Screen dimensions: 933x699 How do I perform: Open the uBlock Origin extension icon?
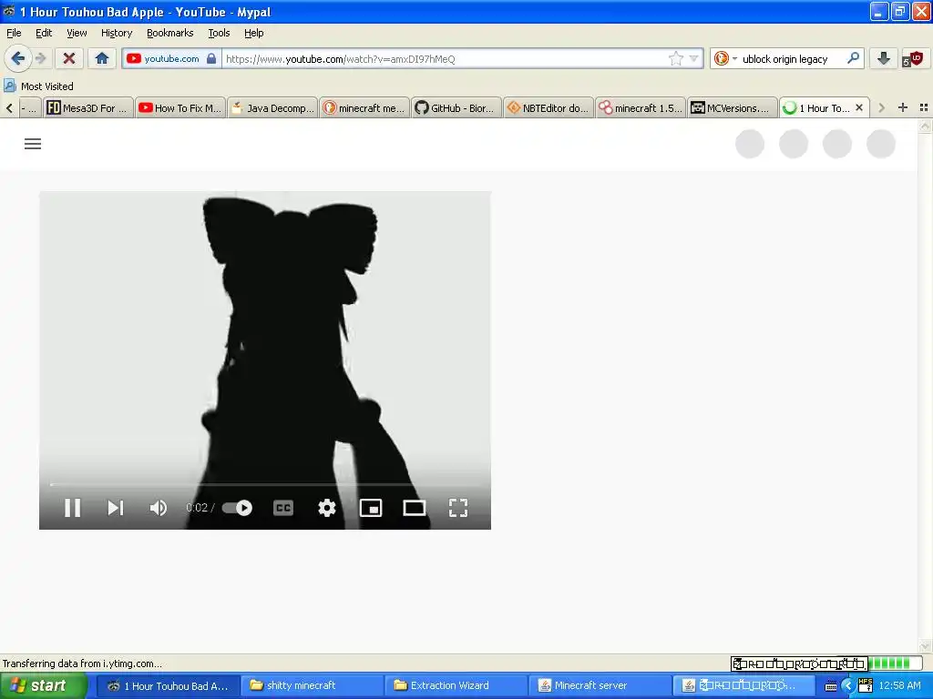point(912,58)
